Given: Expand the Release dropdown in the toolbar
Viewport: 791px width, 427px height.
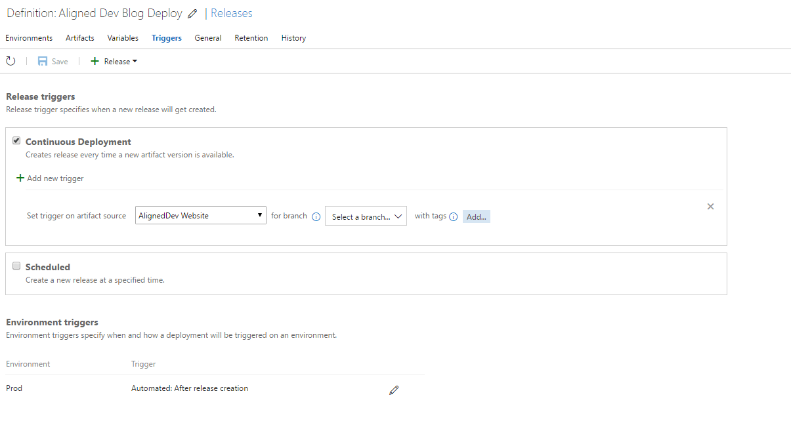Looking at the screenshot, I should 135,61.
